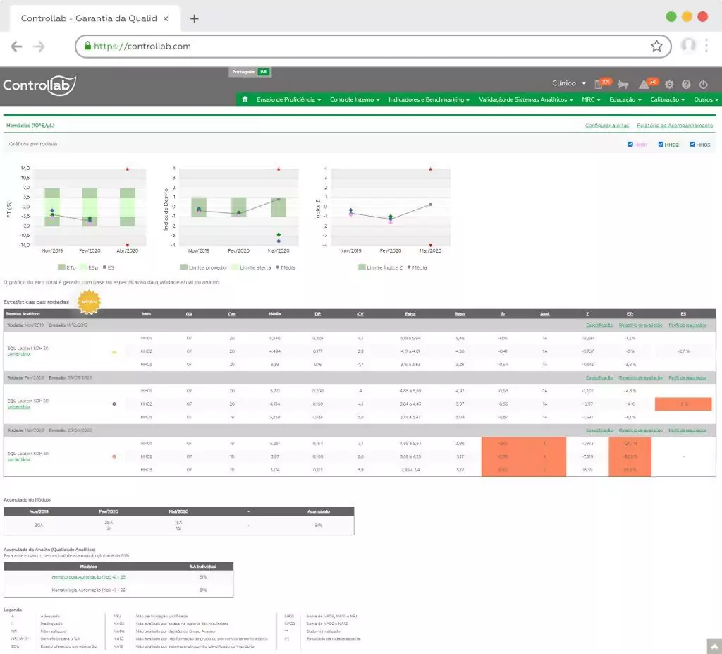Image resolution: width=722 pixels, height=654 pixels.
Task: Click the orange status dot in Mai/2020 row
Action: click(114, 456)
